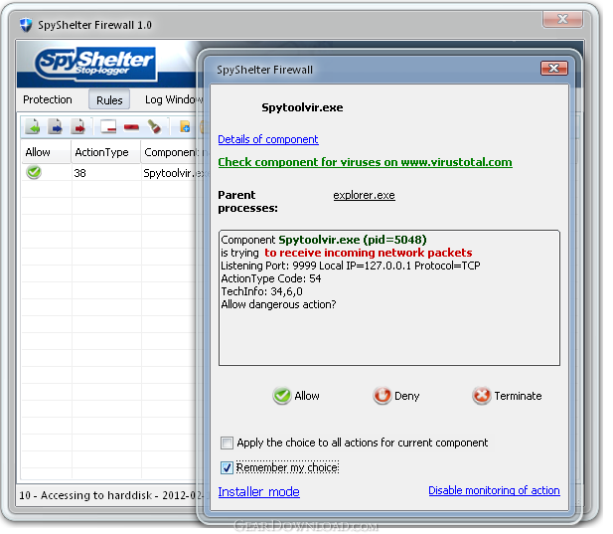Screen dimensions: 613x534
Task: Click the green Allow checkmark icon in dialog
Action: point(282,396)
